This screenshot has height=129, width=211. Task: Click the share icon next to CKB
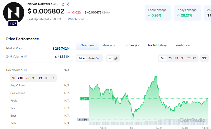pos(68,4)
